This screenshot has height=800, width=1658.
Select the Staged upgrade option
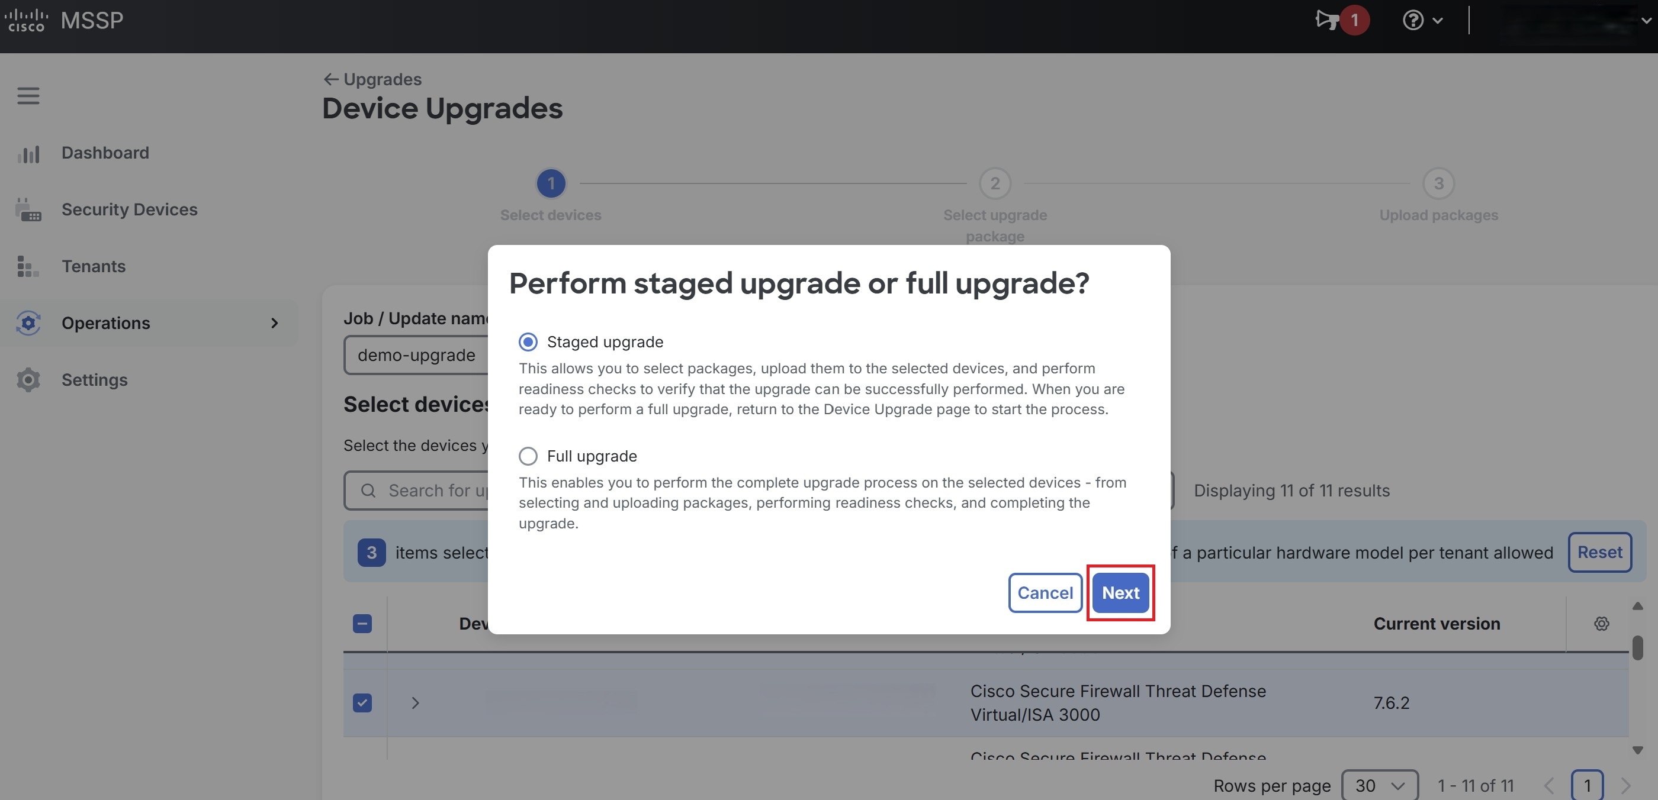[x=528, y=341]
